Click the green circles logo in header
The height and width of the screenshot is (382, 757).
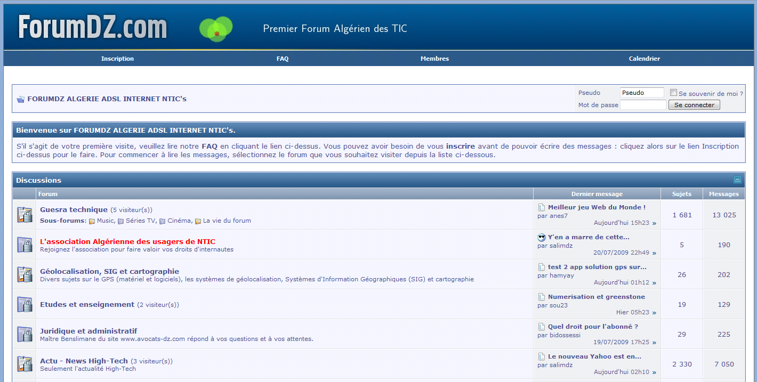click(x=216, y=29)
